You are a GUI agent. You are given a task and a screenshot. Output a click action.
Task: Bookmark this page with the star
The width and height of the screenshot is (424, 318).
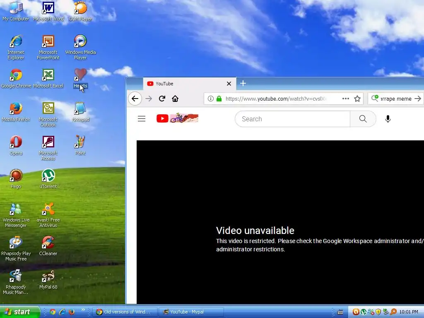coord(357,99)
